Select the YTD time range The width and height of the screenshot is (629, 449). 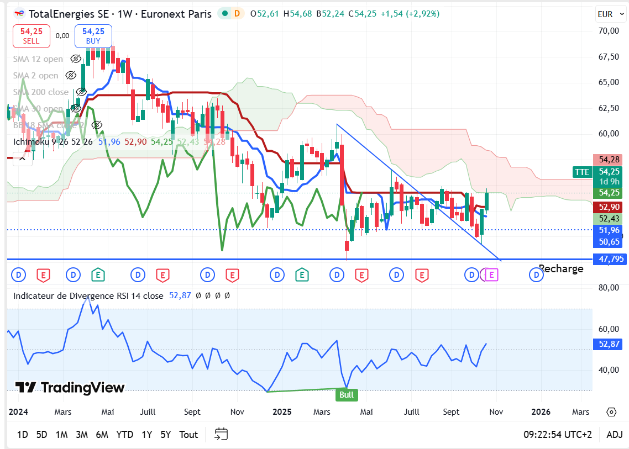124,435
